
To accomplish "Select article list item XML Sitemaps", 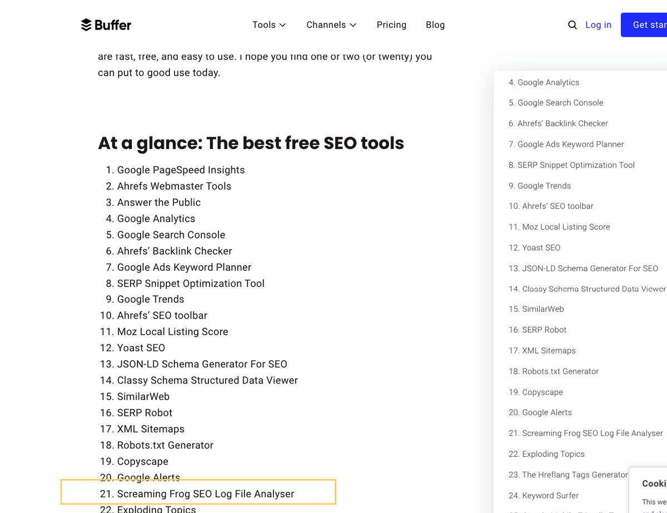I will pos(151,429).
